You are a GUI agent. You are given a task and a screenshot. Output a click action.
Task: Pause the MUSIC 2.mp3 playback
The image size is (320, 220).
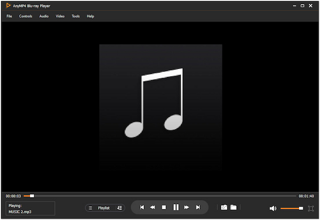coord(175,207)
